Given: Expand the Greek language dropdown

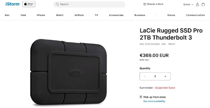Looking at the screenshot, I should [x=188, y=4].
